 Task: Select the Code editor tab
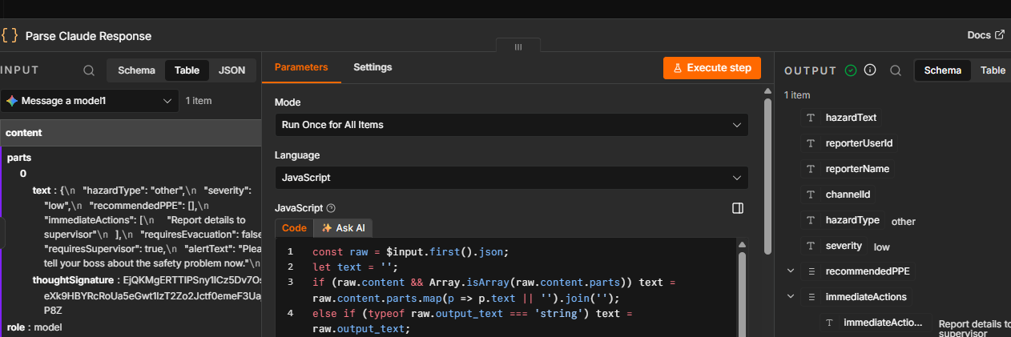(x=294, y=228)
